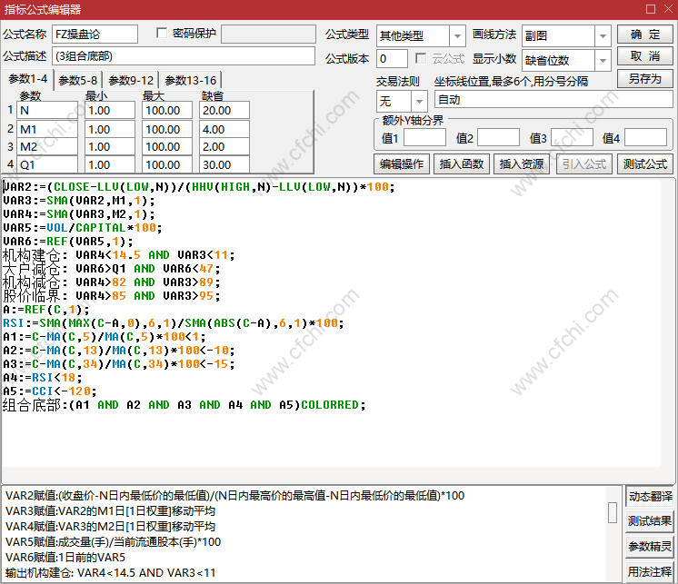
Task: Close the formula editor window
Action: click(x=667, y=9)
